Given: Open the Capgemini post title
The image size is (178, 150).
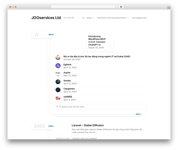Looking at the screenshot, I should pos(69,89).
